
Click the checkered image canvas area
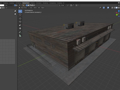pyautogui.click(x=7, y=51)
